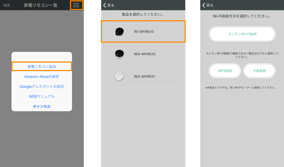Start カンタンWi-Fi接続 setup
The image size is (284, 167).
pyautogui.click(x=242, y=34)
